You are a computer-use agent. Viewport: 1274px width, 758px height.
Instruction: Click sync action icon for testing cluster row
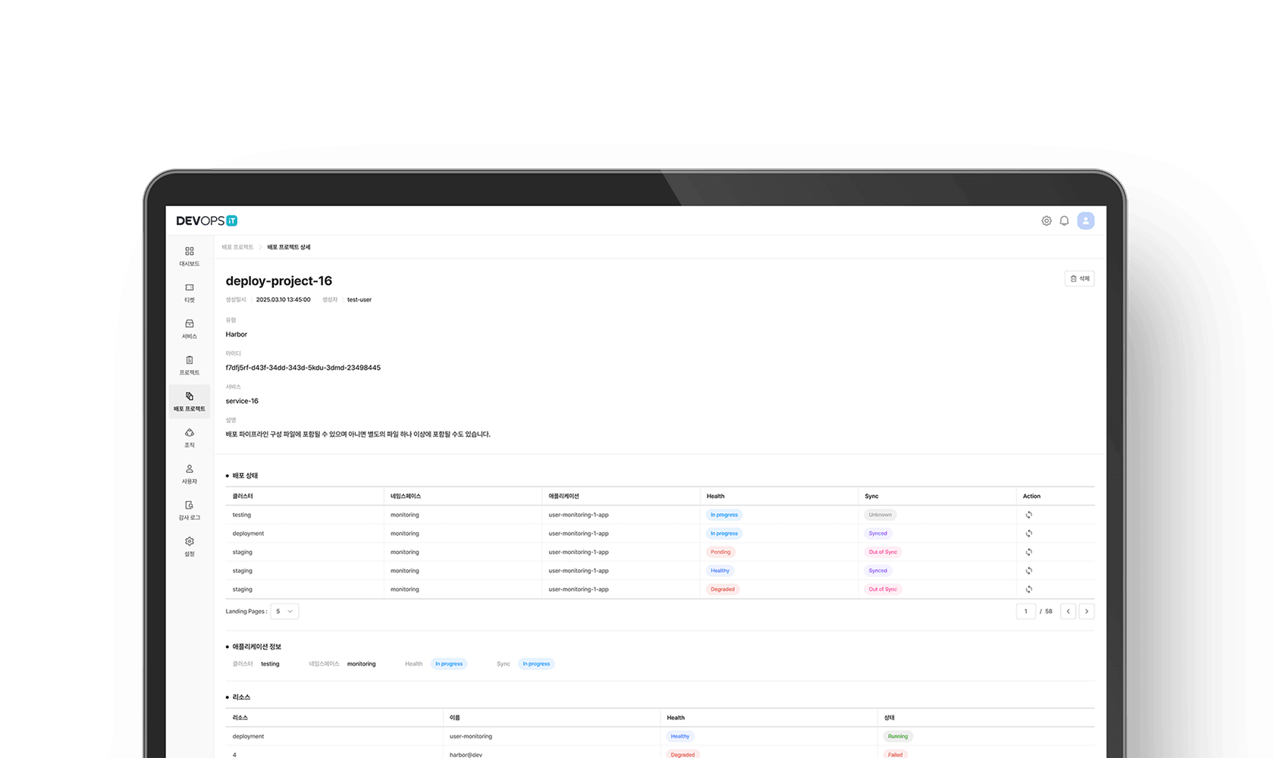(x=1029, y=515)
